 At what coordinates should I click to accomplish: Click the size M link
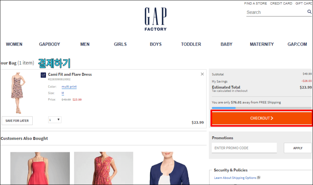(63, 93)
